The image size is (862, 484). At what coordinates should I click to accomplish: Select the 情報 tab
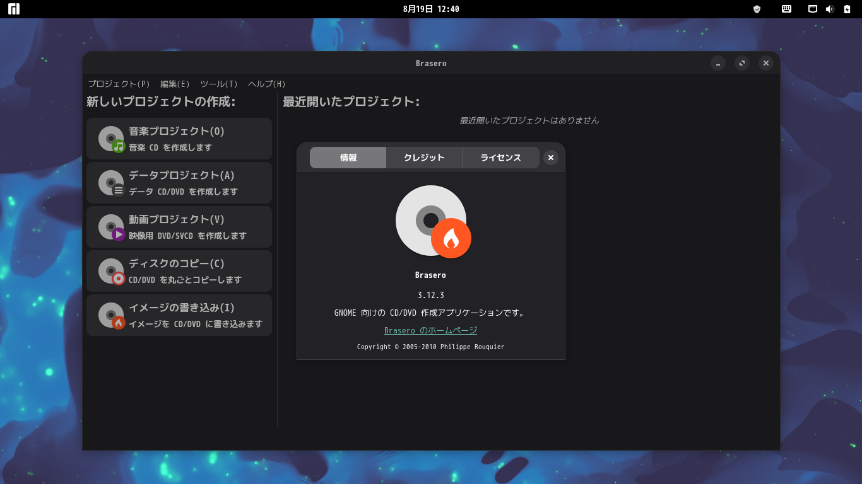(348, 158)
